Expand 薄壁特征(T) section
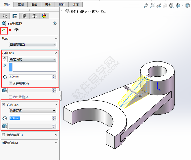 click(56, 135)
